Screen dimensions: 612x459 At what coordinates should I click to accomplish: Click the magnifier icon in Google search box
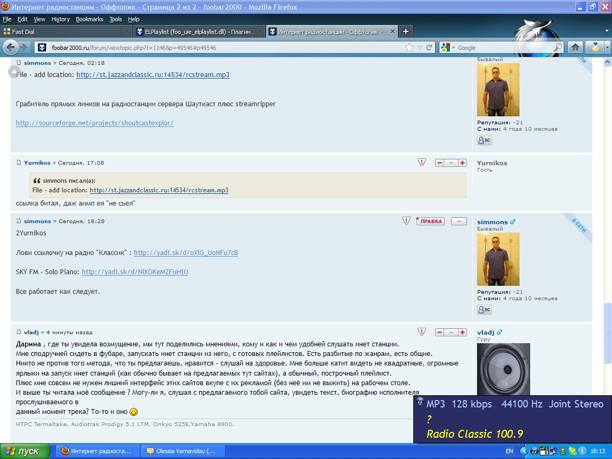pyautogui.click(x=557, y=47)
